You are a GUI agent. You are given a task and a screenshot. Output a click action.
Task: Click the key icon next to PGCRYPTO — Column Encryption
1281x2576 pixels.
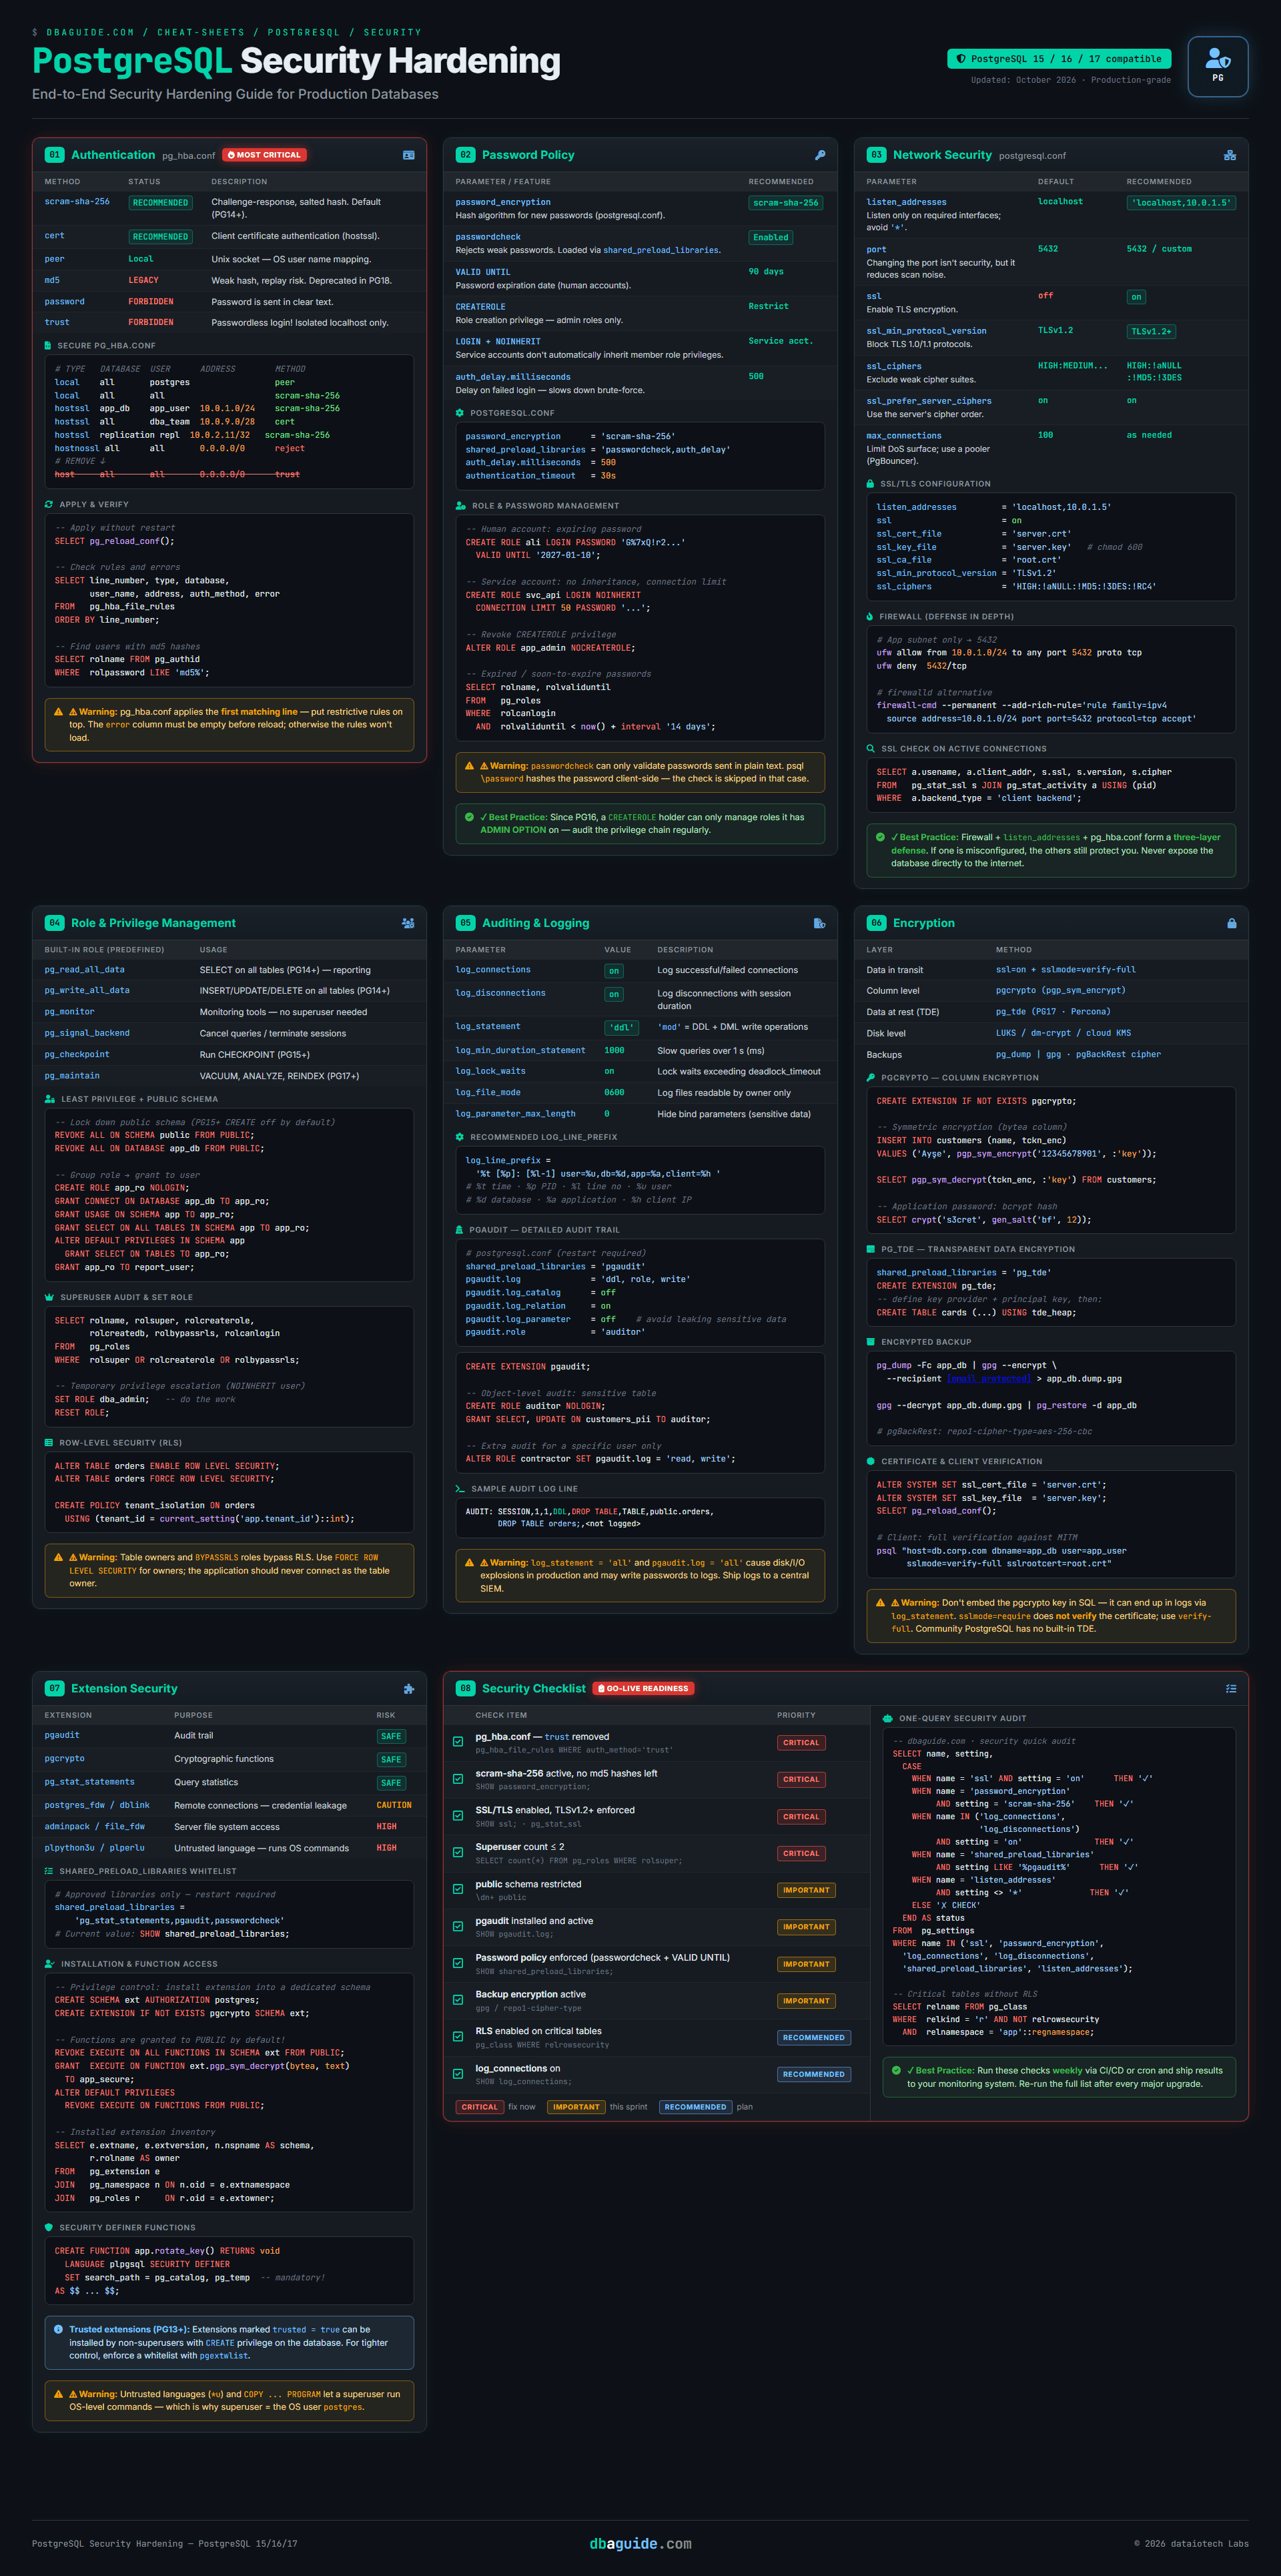(x=871, y=1077)
